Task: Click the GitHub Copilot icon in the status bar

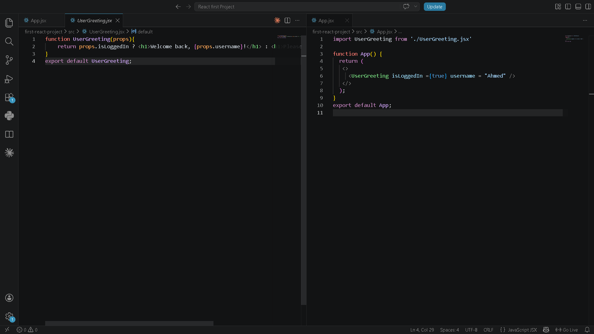Action: click(546, 330)
